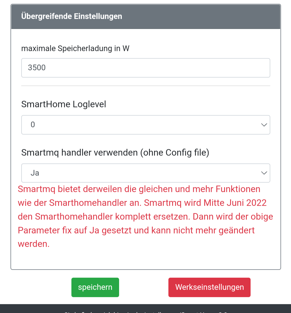This screenshot has height=313, width=291.
Task: Click the chevron arrow of the Ja selector
Action: click(264, 173)
